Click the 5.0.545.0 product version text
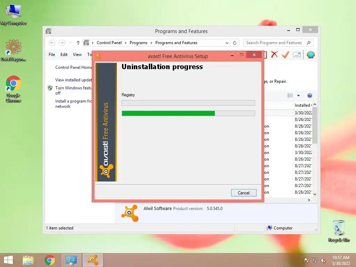The width and height of the screenshot is (356, 267). [215, 209]
